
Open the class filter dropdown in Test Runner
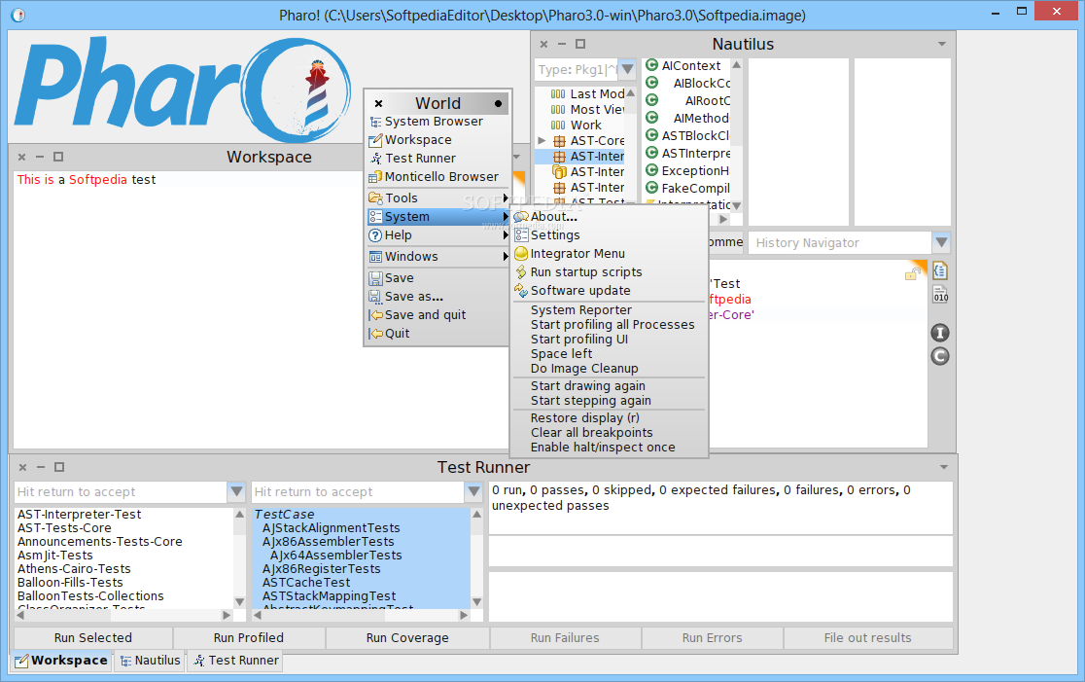click(474, 492)
